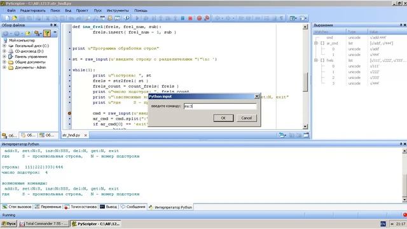Expand Панель управления tree node
The width and height of the screenshot is (407, 229).
click(x=4, y=57)
